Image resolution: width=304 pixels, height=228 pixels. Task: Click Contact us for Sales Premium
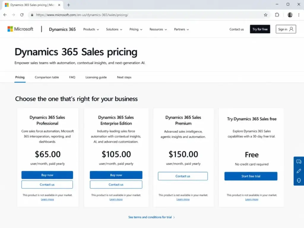tap(183, 176)
